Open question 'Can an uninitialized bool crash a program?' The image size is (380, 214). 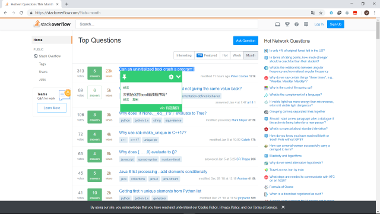click(x=157, y=69)
